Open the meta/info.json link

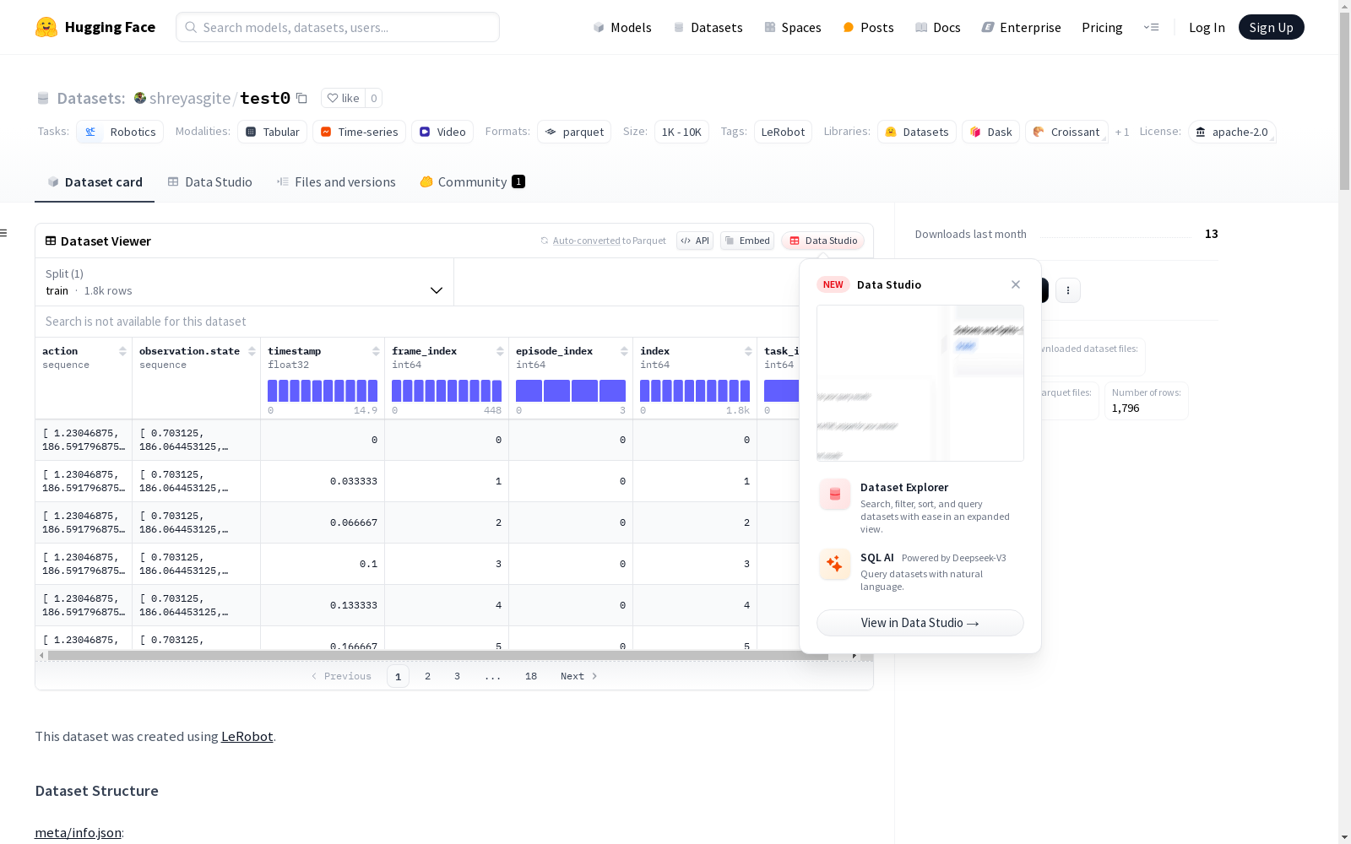point(79,833)
